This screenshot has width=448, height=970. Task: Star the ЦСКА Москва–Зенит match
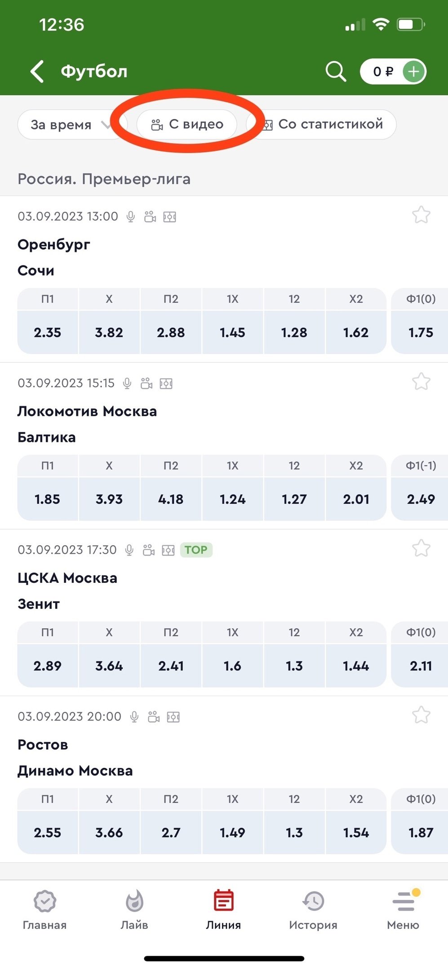(421, 548)
